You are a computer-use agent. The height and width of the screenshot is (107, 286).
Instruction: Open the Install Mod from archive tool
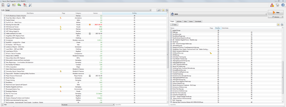tap(3, 5)
